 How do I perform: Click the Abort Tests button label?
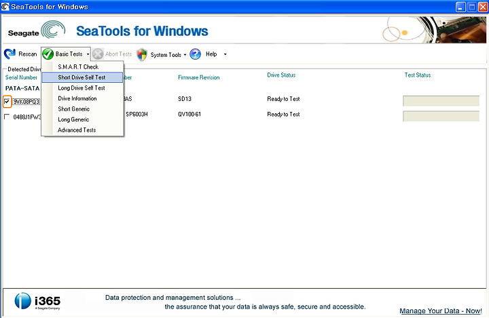[118, 54]
